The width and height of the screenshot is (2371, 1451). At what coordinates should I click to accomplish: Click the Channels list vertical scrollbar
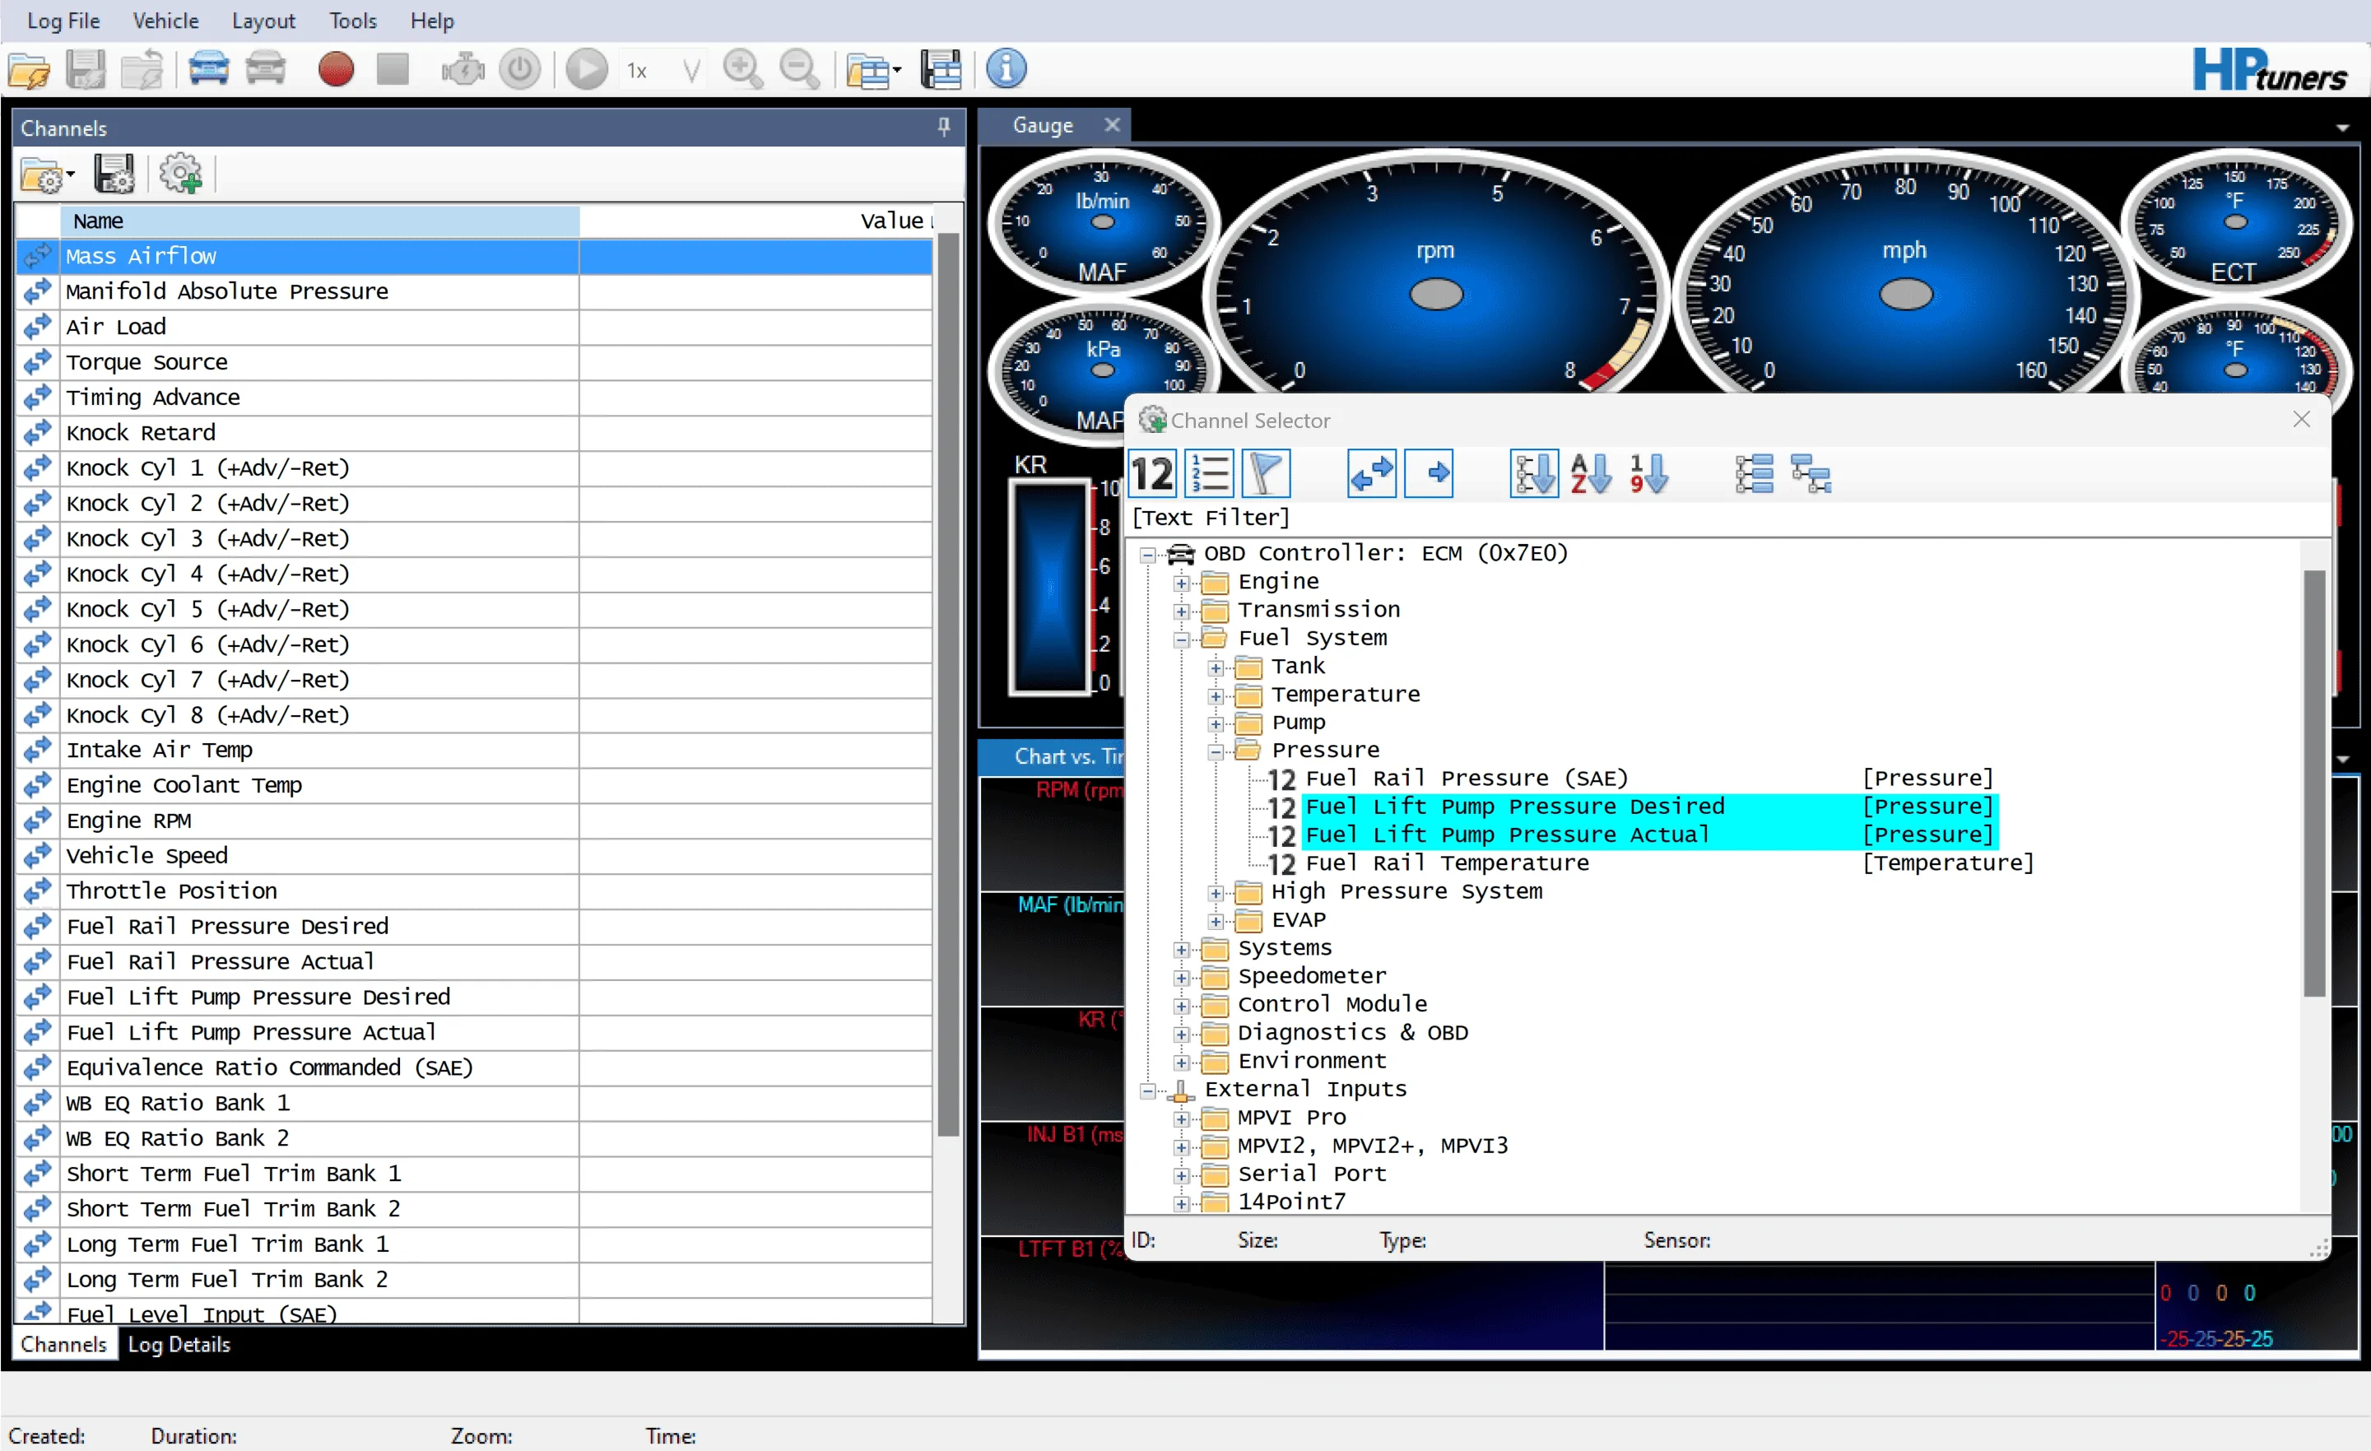(948, 683)
